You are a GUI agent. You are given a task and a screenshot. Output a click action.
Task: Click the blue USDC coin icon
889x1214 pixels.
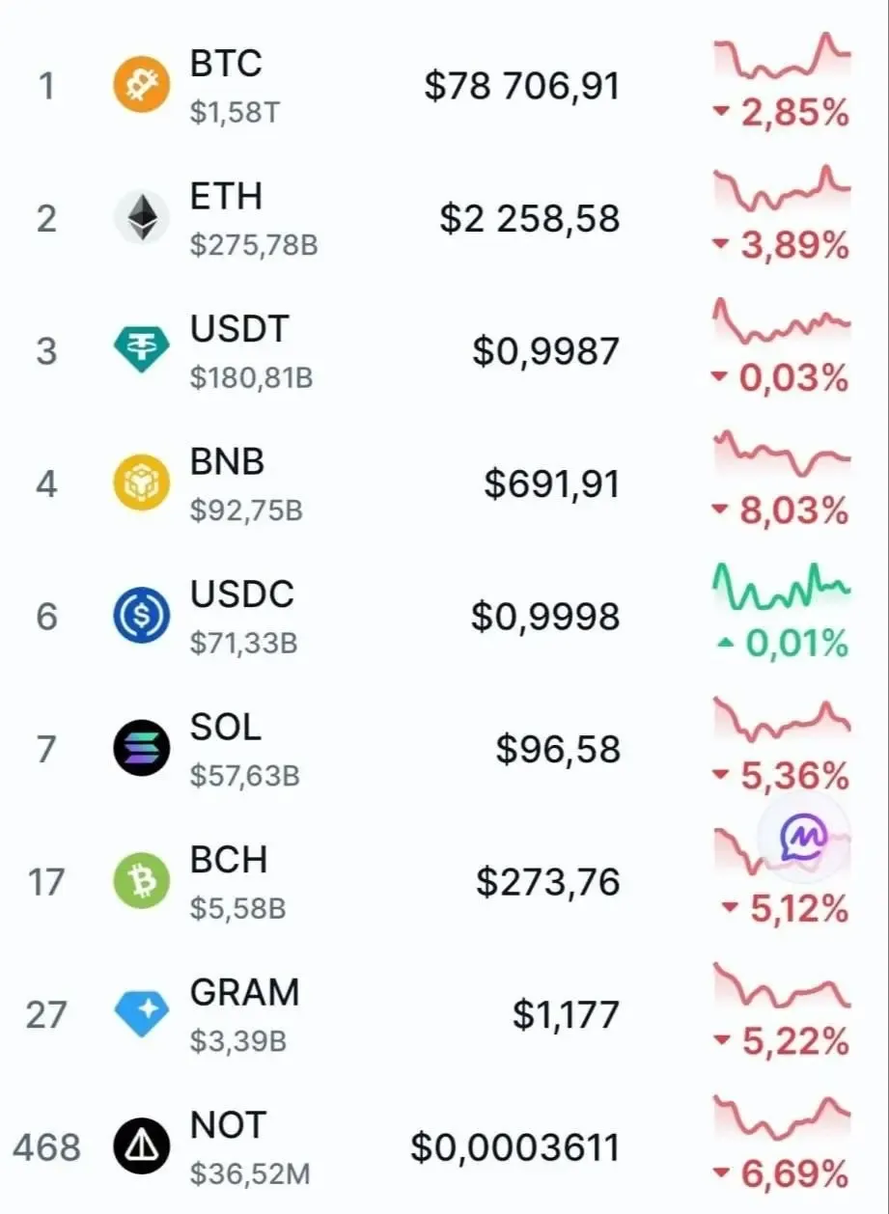pos(142,616)
